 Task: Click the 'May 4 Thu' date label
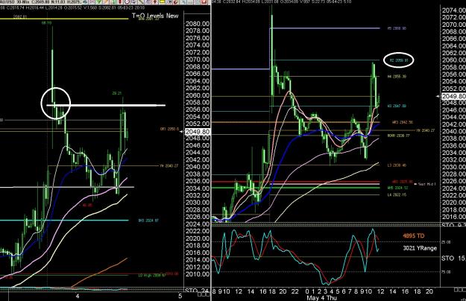[321, 298]
